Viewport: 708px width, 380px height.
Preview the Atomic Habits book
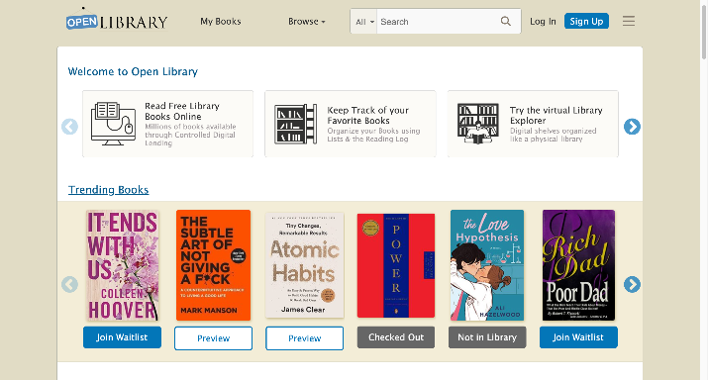click(x=304, y=338)
